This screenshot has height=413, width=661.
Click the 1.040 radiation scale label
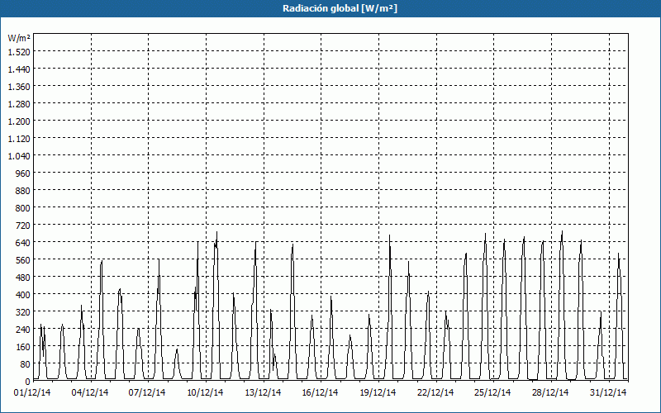[19, 155]
